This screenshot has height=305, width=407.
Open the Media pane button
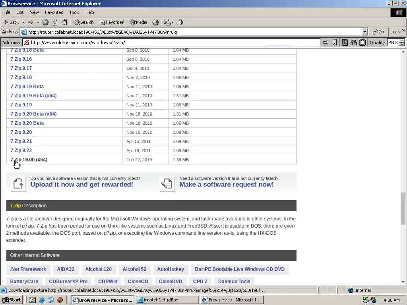[x=138, y=22]
